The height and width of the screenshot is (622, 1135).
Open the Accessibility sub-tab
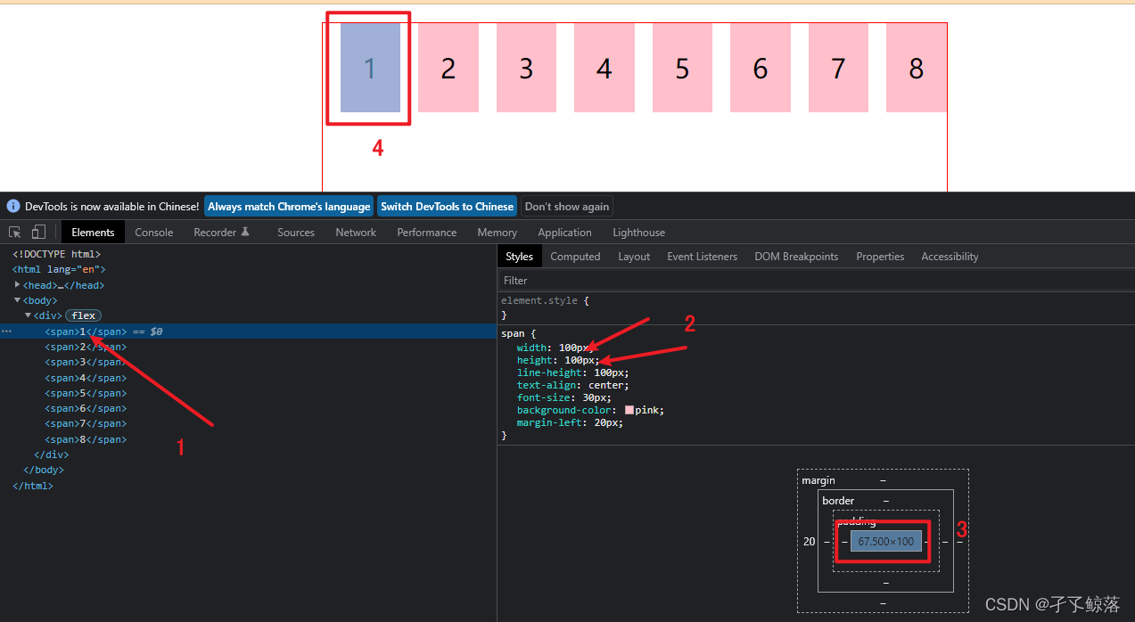click(950, 256)
